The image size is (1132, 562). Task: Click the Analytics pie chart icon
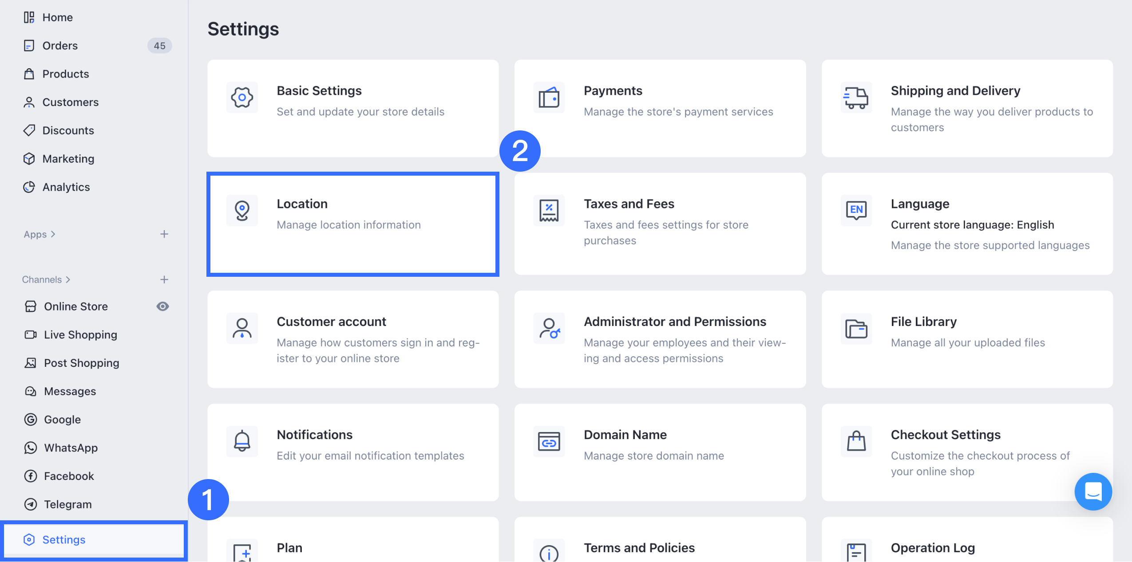tap(29, 187)
